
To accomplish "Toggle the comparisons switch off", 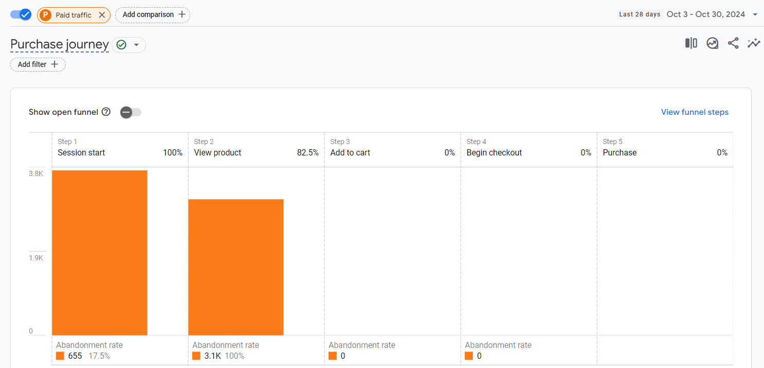I will tap(21, 14).
